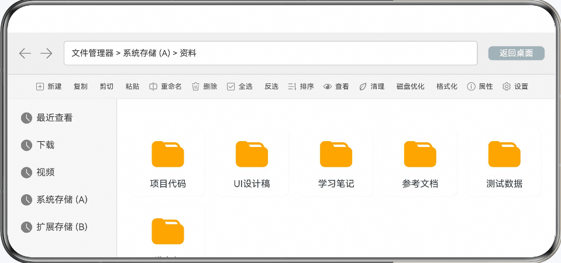The height and width of the screenshot is (263, 561).
Task: Click the 清理 leaf icon
Action: (363, 86)
